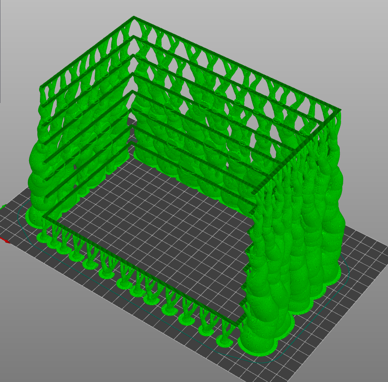Select first small tree support on front row

[43, 233]
